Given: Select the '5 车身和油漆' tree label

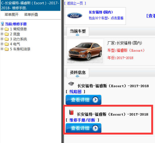Looking at the screenshot, I should tap(20, 49).
